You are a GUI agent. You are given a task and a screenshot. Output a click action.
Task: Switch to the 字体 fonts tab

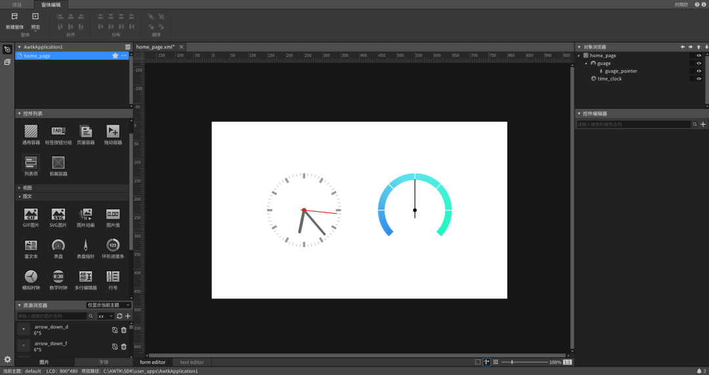coord(104,362)
